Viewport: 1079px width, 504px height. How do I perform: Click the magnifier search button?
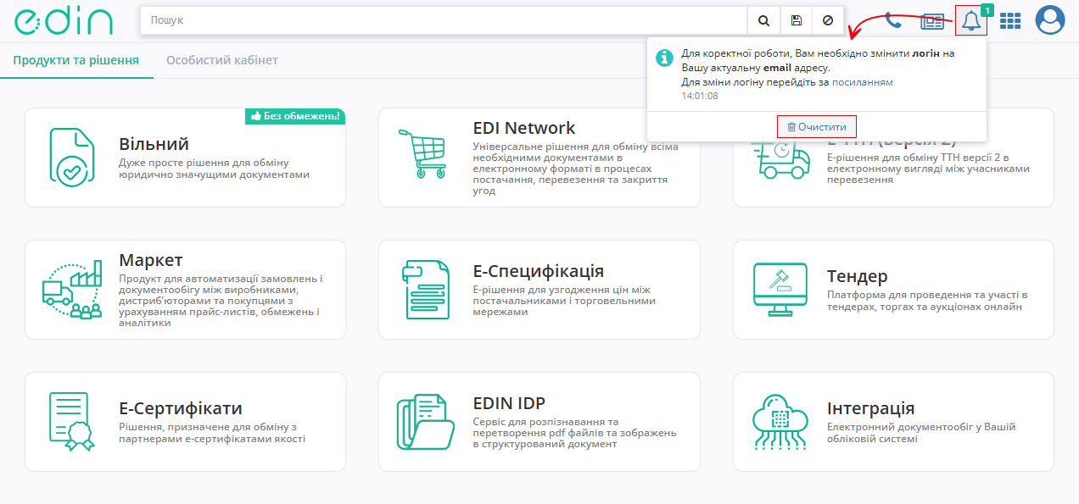click(x=763, y=20)
